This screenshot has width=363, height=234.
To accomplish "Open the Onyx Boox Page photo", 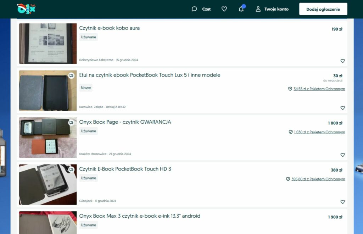I will point(48,138).
